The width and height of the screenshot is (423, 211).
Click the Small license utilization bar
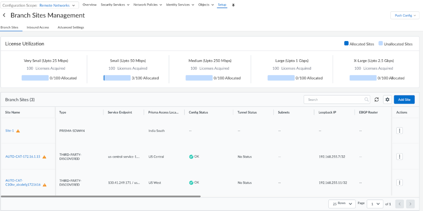click(117, 78)
